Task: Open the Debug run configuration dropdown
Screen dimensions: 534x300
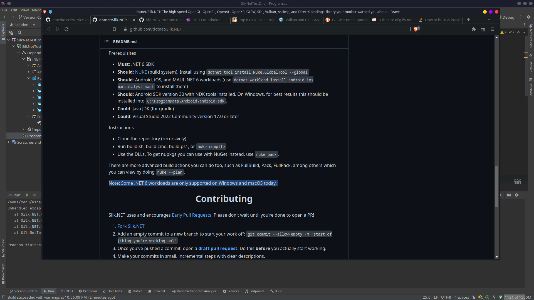Action: pos(508,17)
